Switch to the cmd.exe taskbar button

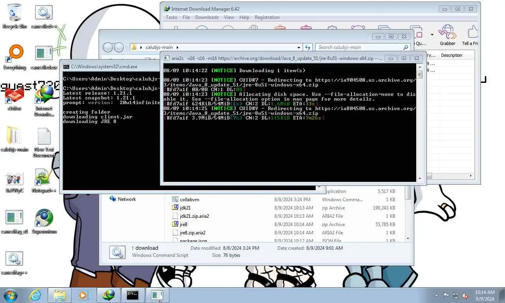point(133,295)
